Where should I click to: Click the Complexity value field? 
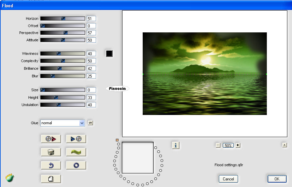coord(91,61)
